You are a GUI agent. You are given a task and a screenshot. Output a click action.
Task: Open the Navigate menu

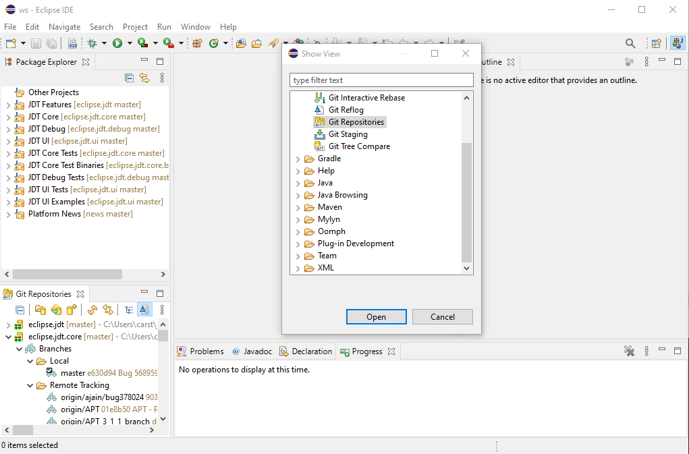click(65, 27)
